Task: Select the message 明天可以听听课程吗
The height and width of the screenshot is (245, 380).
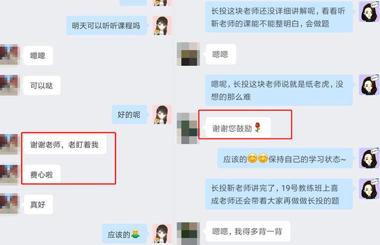Action: (107, 26)
